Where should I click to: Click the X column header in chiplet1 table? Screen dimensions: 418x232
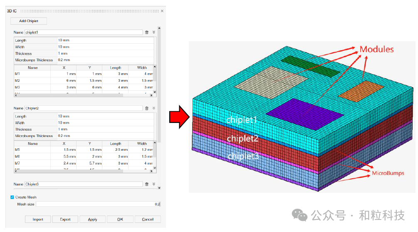tap(64, 67)
